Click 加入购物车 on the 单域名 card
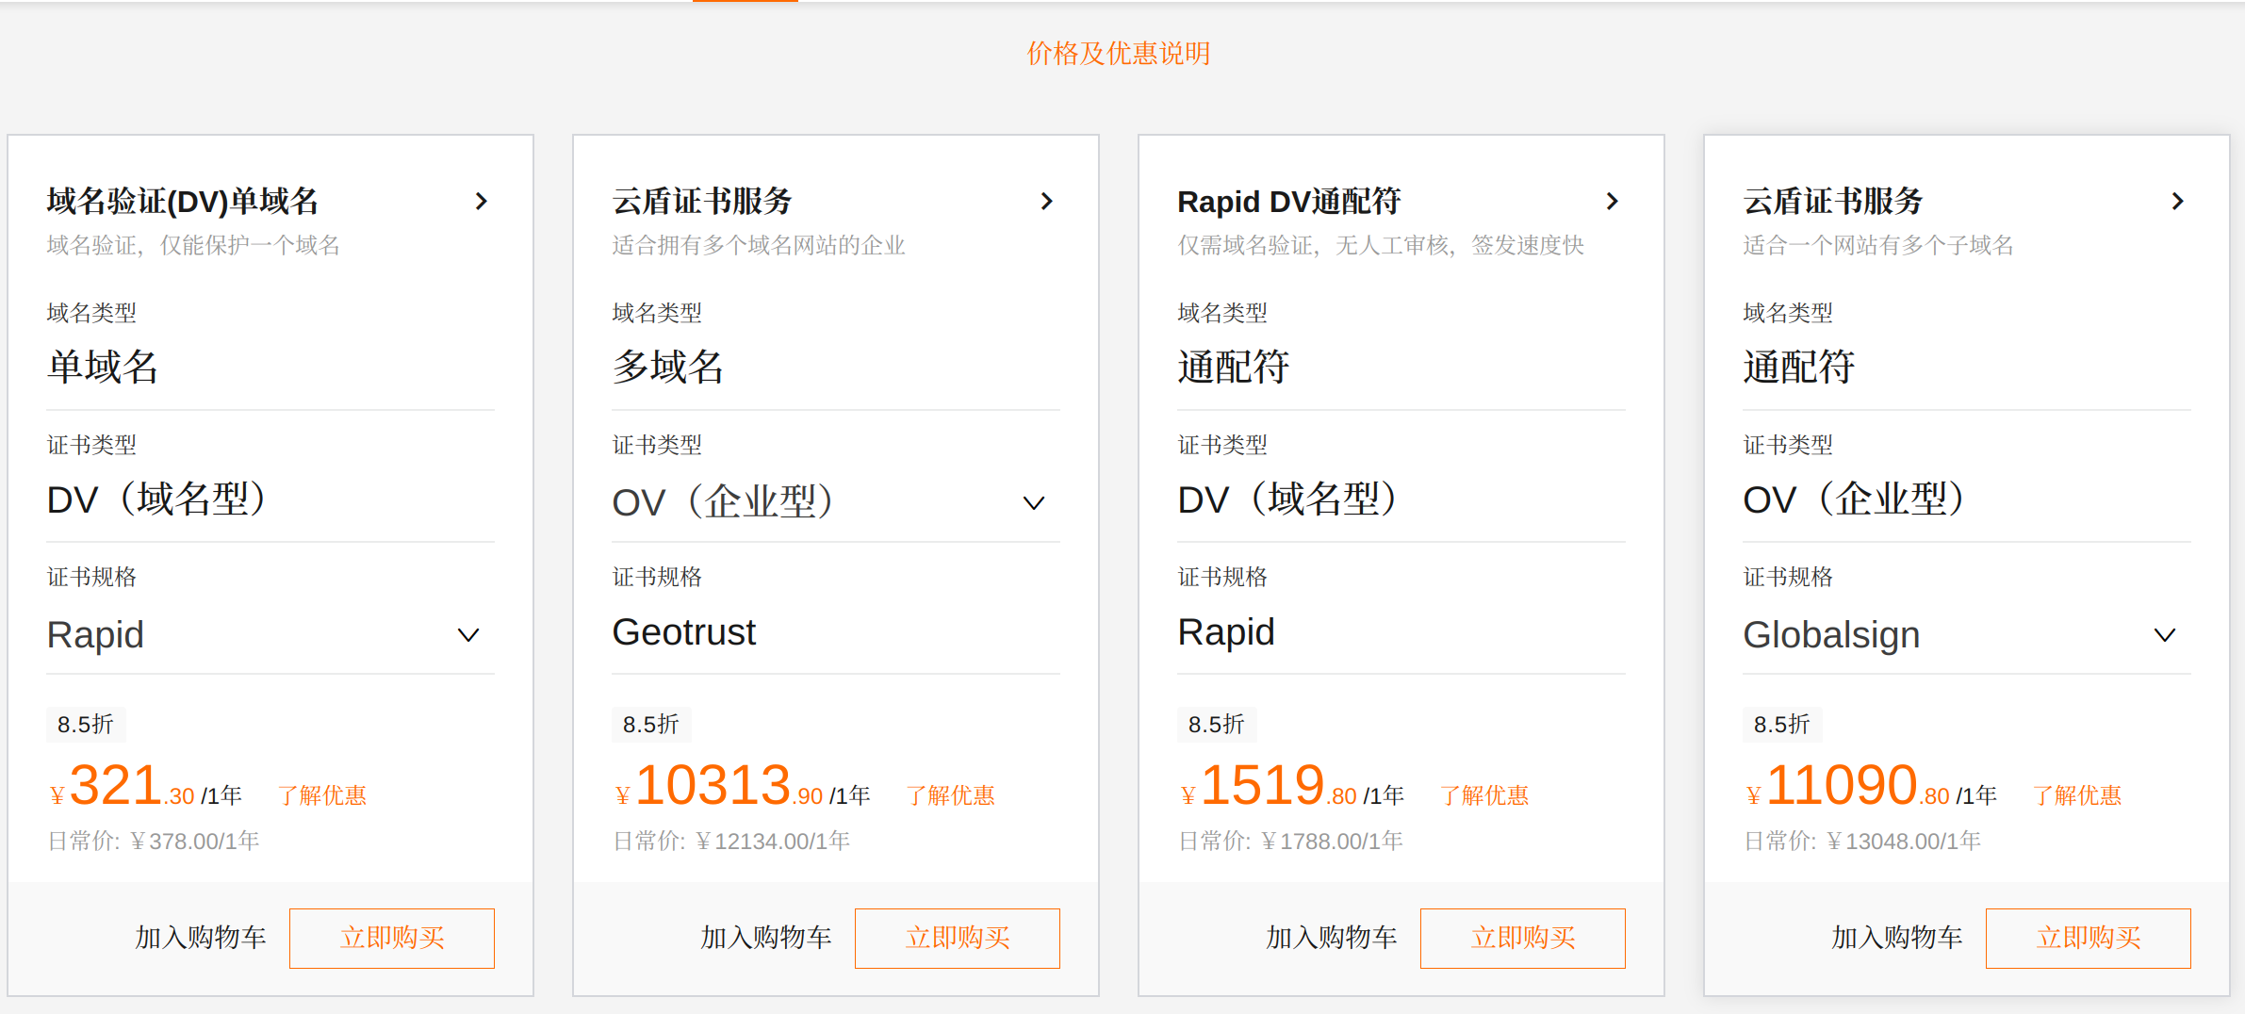Viewport: 2245px width, 1014px height. click(x=200, y=938)
